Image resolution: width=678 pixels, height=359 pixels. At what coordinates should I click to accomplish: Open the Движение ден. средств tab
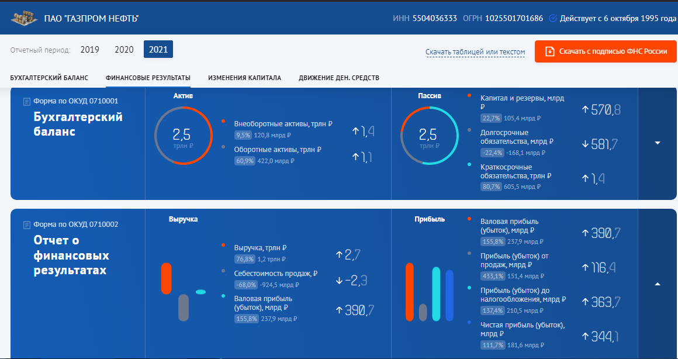[x=338, y=78]
